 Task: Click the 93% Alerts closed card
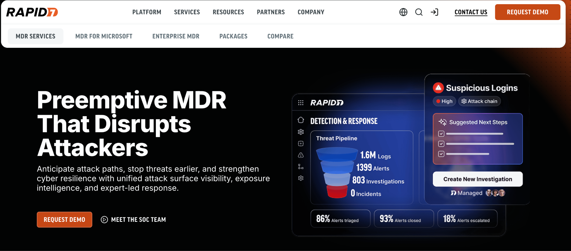tap(404, 218)
